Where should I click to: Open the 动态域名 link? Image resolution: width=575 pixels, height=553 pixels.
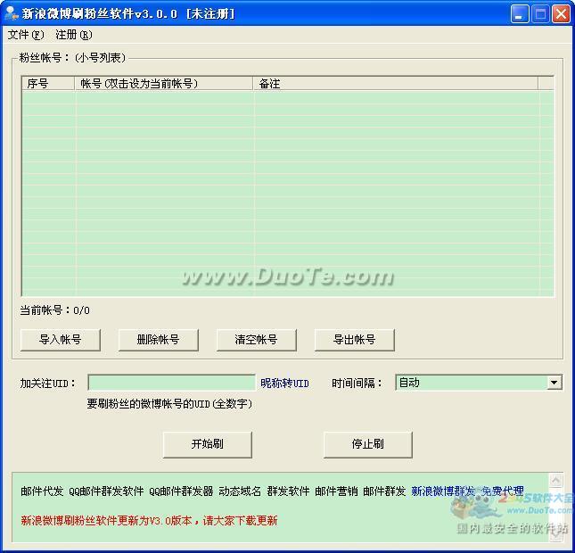(x=240, y=491)
